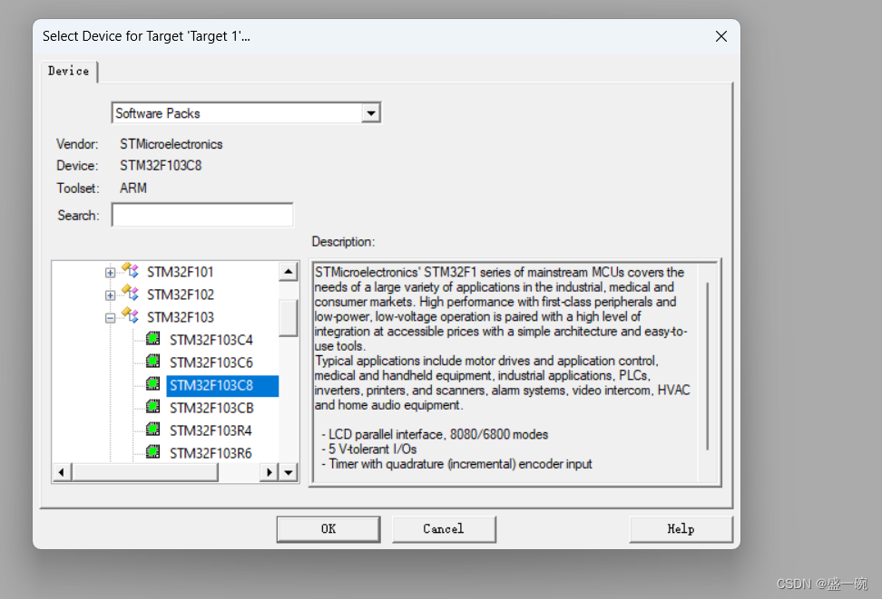The width and height of the screenshot is (882, 599).
Task: Select the Device tab
Action: [69, 72]
